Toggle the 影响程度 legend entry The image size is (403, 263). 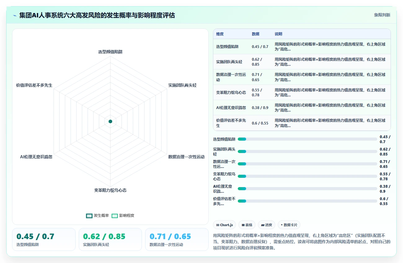coord(123,216)
